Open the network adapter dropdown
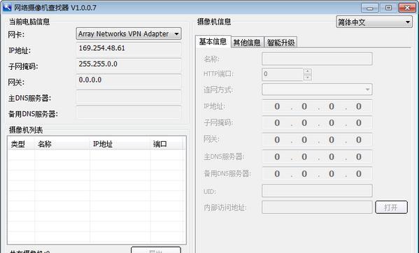The image size is (419, 253). (x=129, y=34)
